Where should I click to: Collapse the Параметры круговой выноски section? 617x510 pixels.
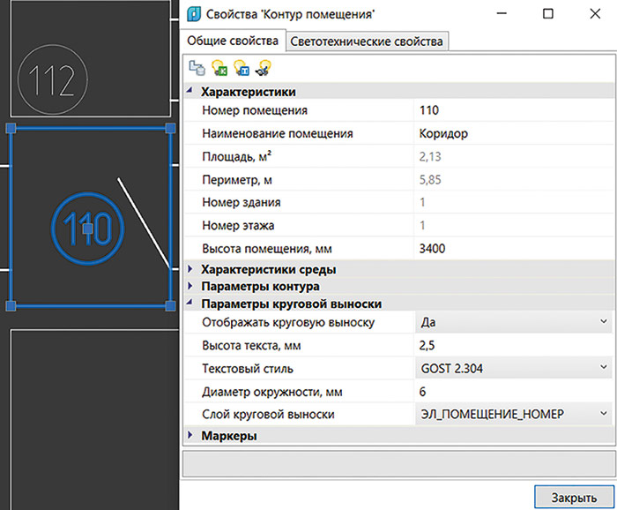coord(191,304)
